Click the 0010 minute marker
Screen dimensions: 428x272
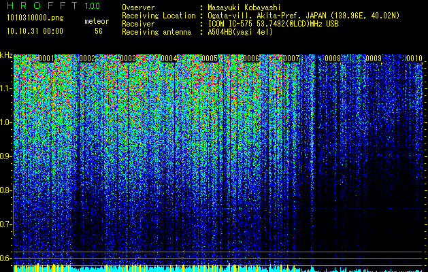414,58
